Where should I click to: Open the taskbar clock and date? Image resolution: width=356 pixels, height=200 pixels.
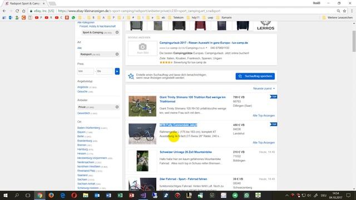coord(335,195)
